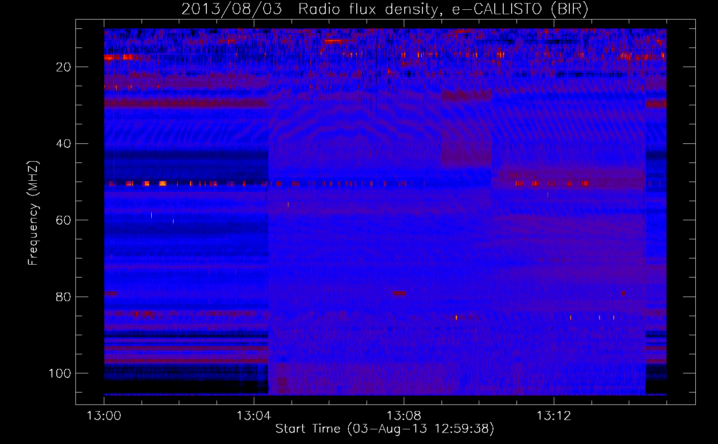
Task: Click the 13:04 time tick label
Action: [254, 416]
